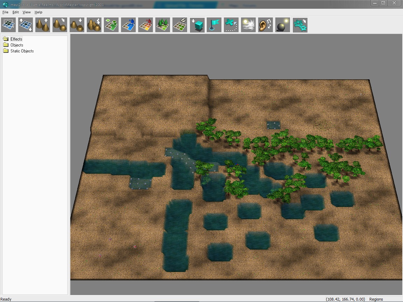Pick the water painting tool with blue drops
This screenshot has width=403, height=302.
click(x=128, y=25)
